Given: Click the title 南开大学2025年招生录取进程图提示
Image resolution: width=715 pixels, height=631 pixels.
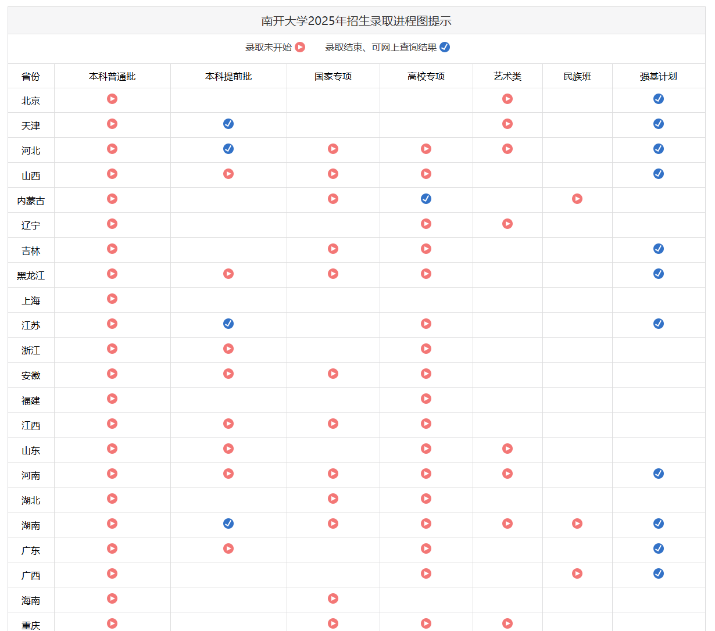Looking at the screenshot, I should [356, 21].
